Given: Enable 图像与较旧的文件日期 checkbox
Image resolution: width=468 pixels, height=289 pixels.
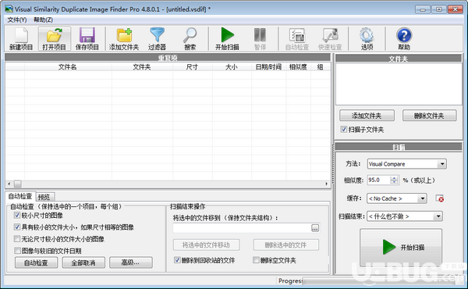Looking at the screenshot, I should point(17,251).
